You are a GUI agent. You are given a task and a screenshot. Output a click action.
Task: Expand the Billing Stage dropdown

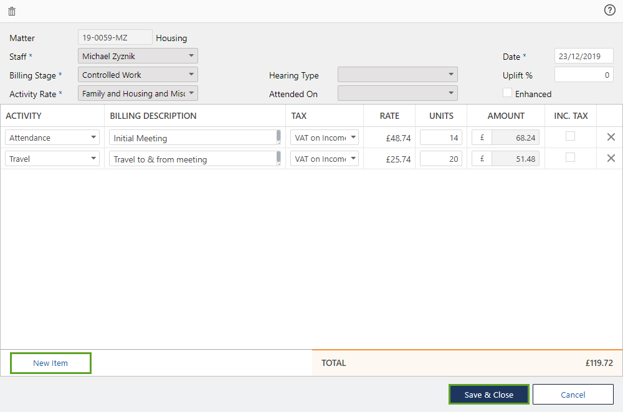tap(138, 75)
